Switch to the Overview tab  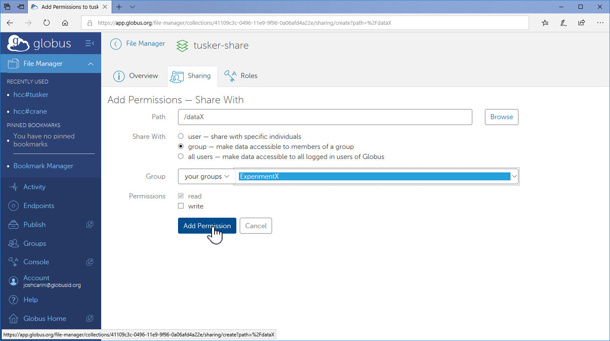(136, 76)
